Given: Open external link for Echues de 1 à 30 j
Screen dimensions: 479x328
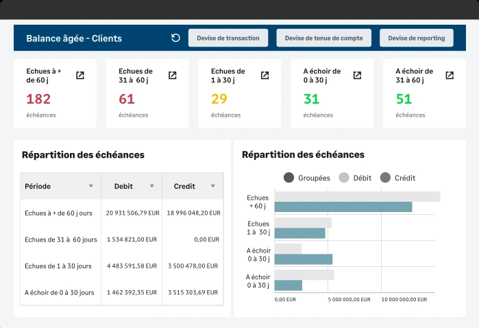Looking at the screenshot, I should pos(265,75).
